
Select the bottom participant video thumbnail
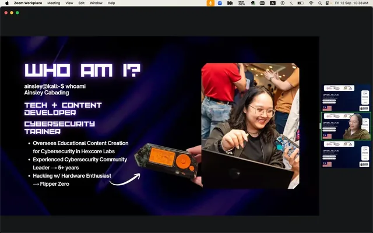click(x=346, y=154)
